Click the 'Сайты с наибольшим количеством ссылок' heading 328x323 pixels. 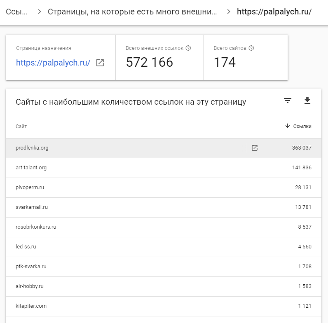[x=131, y=102]
